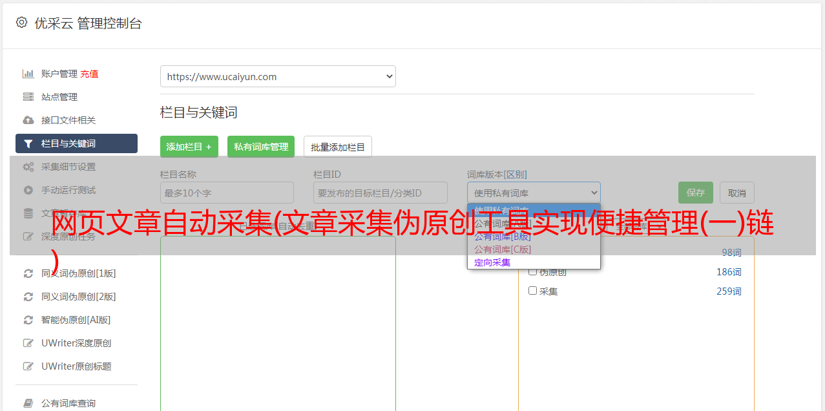Viewport: 825px width, 411px height.
Task: Open 智能伪原创[AI版] in the sidebar
Action: [76, 320]
